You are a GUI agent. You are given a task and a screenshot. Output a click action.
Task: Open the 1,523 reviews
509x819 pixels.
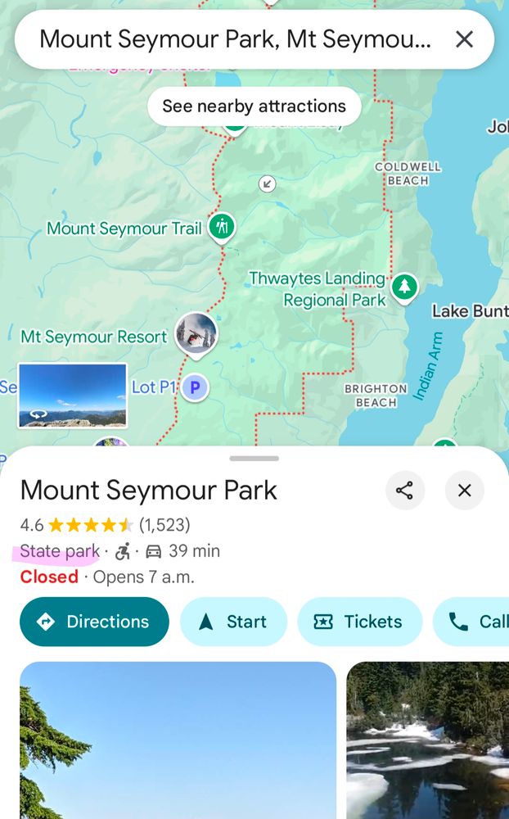(164, 525)
